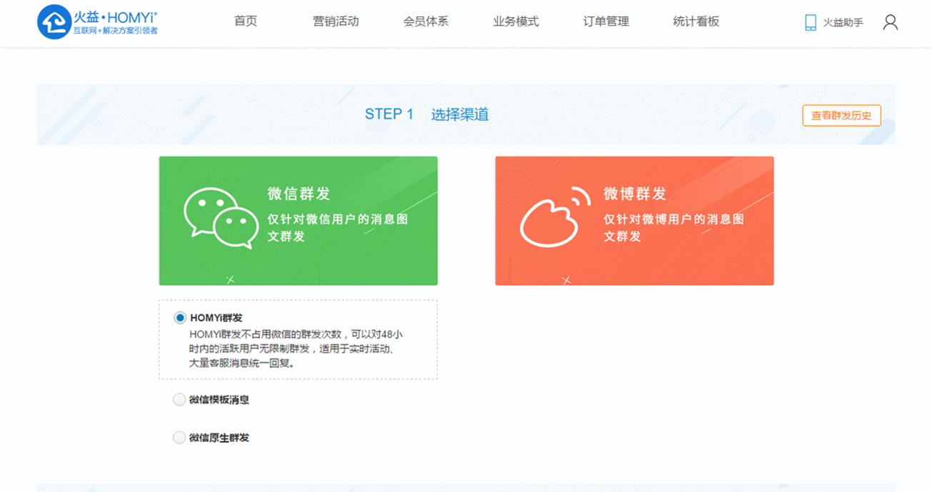Image resolution: width=932 pixels, height=492 pixels.
Task: Choose the 微信原生群发 radio option
Action: click(179, 438)
